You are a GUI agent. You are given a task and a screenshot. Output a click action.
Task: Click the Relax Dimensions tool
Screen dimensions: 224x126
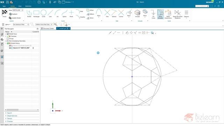coord(168,14)
